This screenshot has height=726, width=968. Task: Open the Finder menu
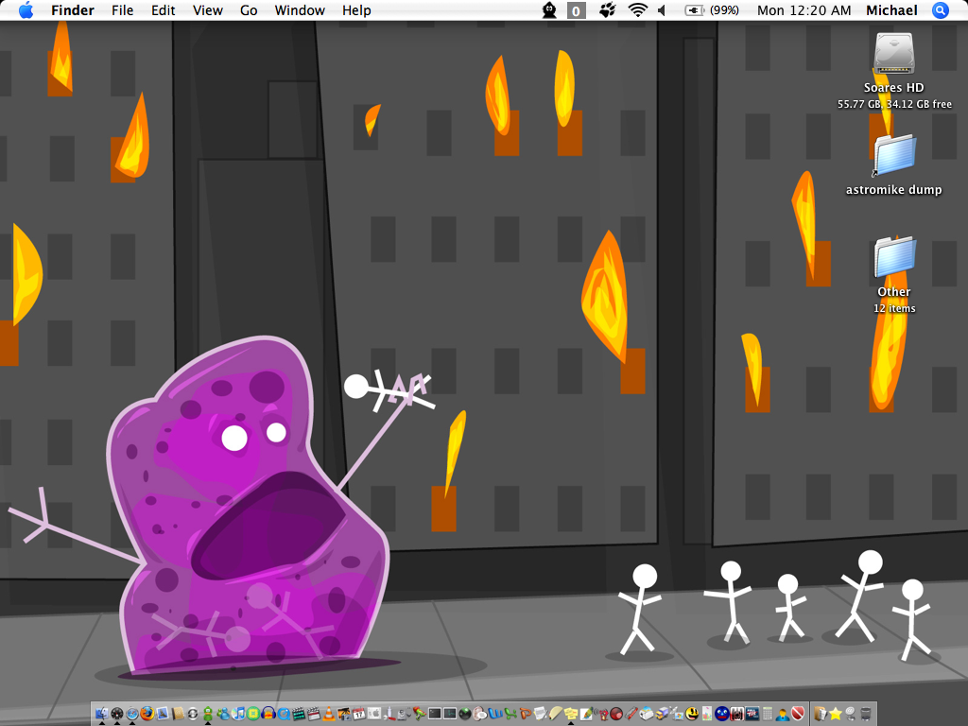(72, 9)
